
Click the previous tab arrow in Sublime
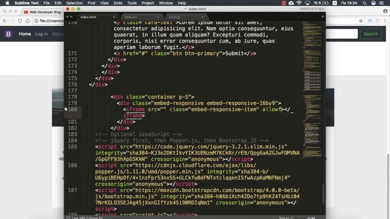tap(67, 16)
